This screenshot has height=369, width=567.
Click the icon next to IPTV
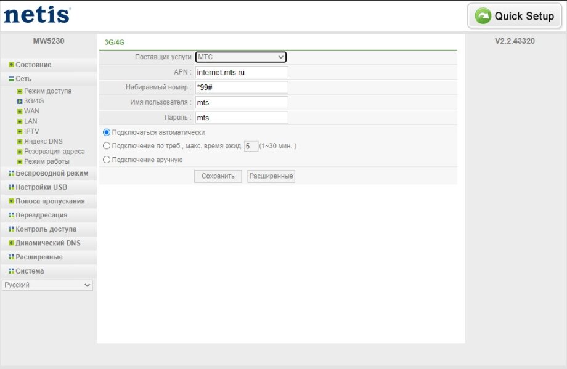pos(20,132)
